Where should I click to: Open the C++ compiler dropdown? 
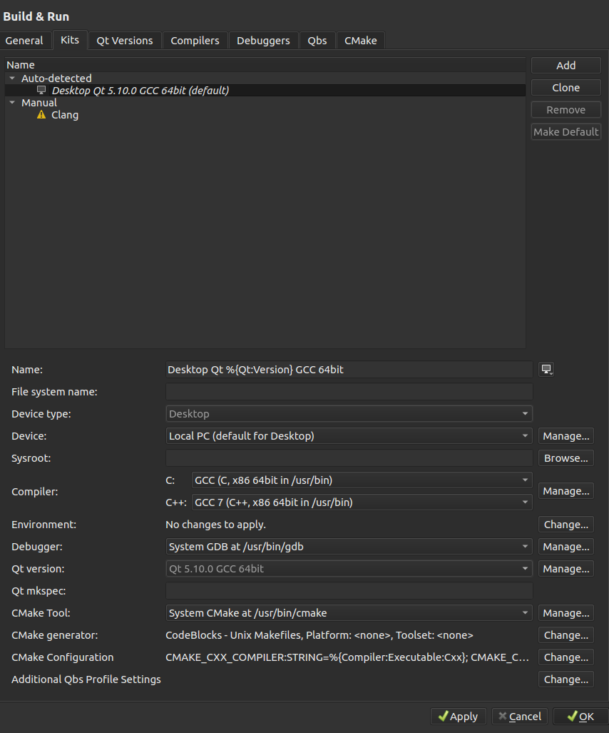(x=362, y=502)
